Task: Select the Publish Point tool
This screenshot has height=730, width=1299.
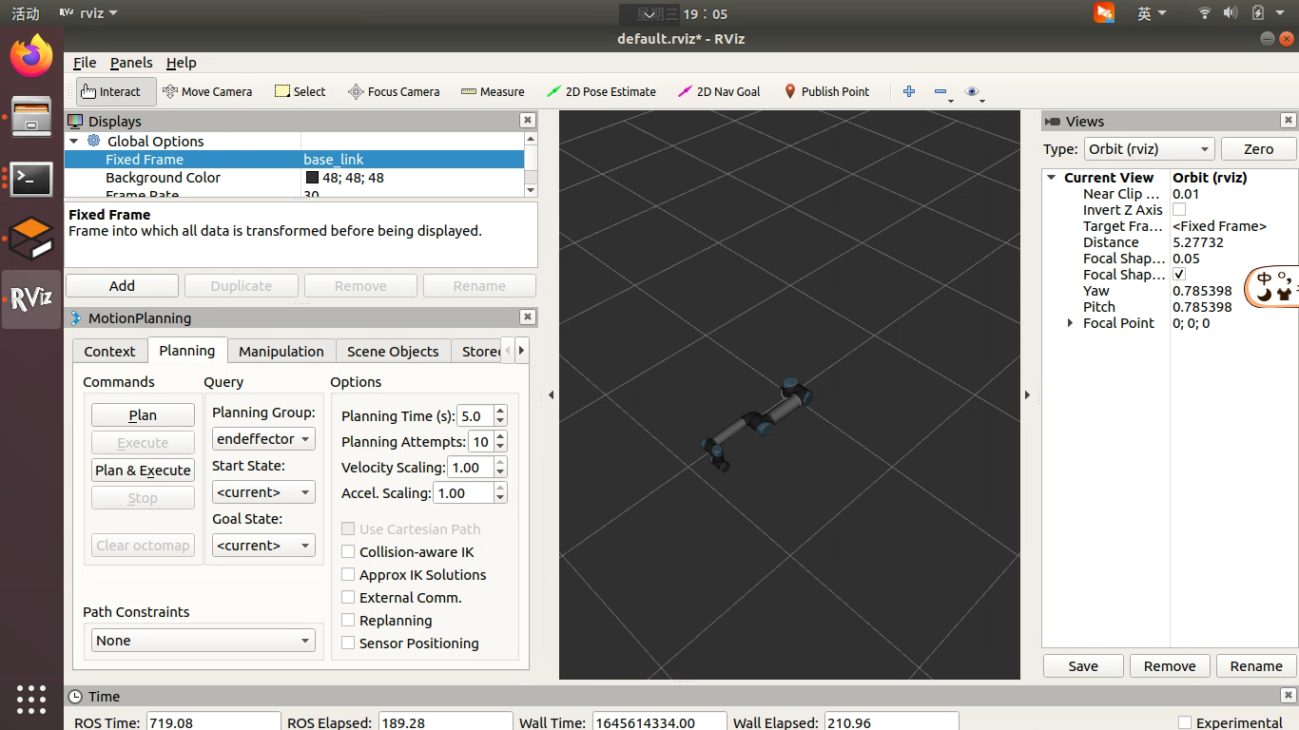Action: (826, 91)
